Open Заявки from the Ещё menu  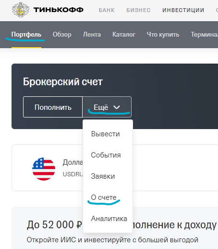click(103, 176)
